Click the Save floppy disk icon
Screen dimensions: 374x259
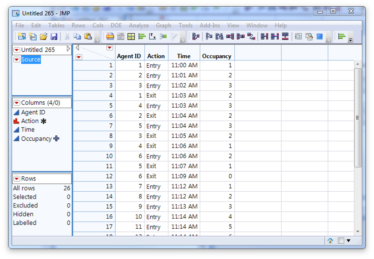pos(54,36)
